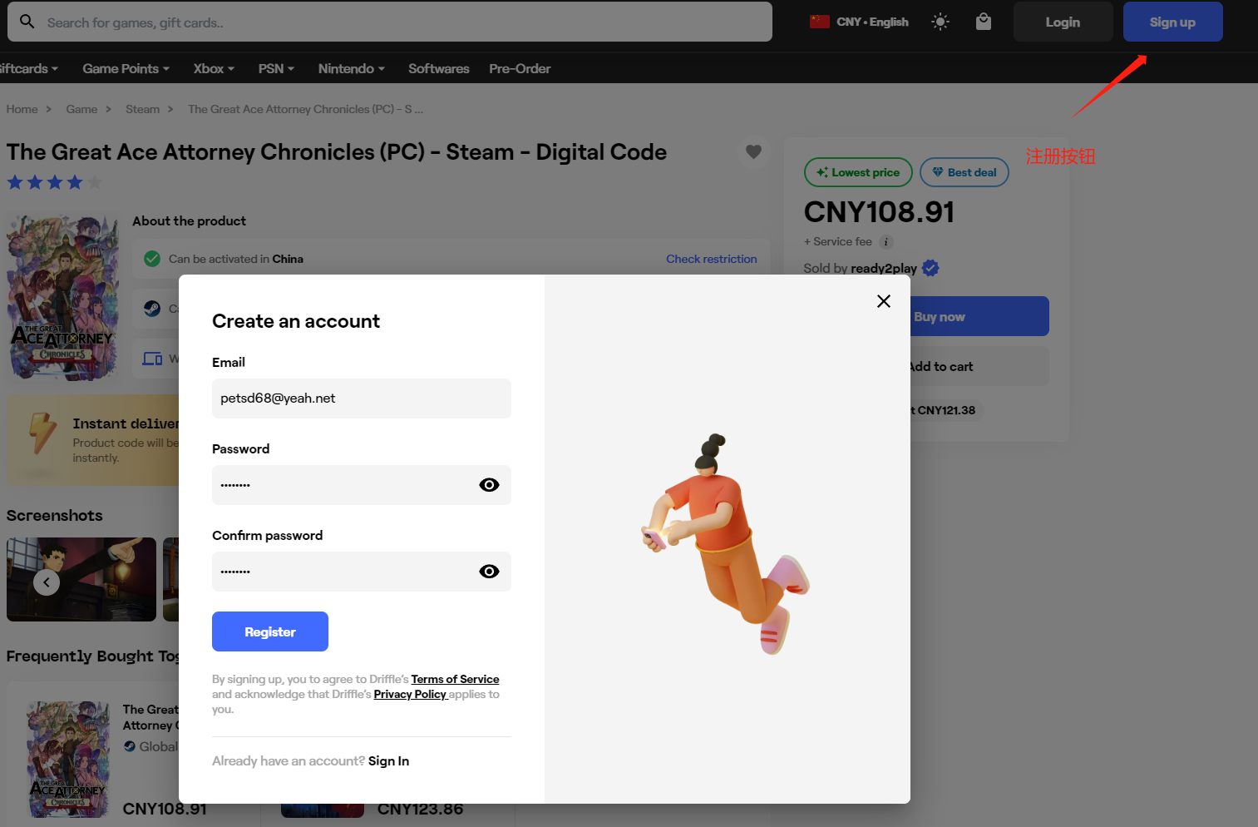Add product to wishlist heart icon
The image size is (1258, 827).
753,151
